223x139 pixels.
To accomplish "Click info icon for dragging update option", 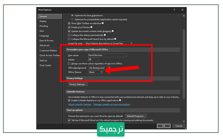I will pos(113,31).
